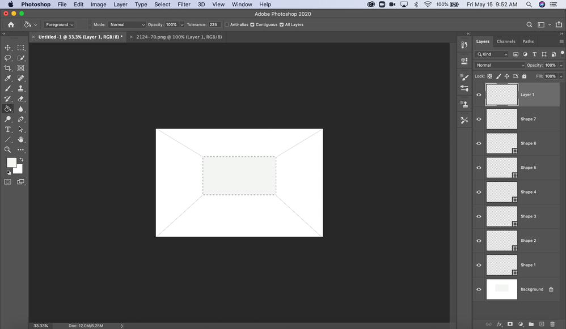
Task: Open the blending Mode dropdown
Action: pyautogui.click(x=126, y=24)
